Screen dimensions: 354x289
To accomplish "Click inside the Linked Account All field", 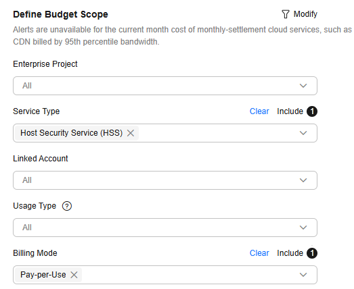I will click(165, 180).
